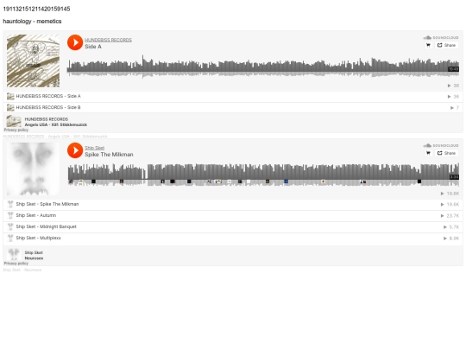Select Ship Sket - Midnight Banquet track
This screenshot has width=466, height=350.
[x=233, y=226]
